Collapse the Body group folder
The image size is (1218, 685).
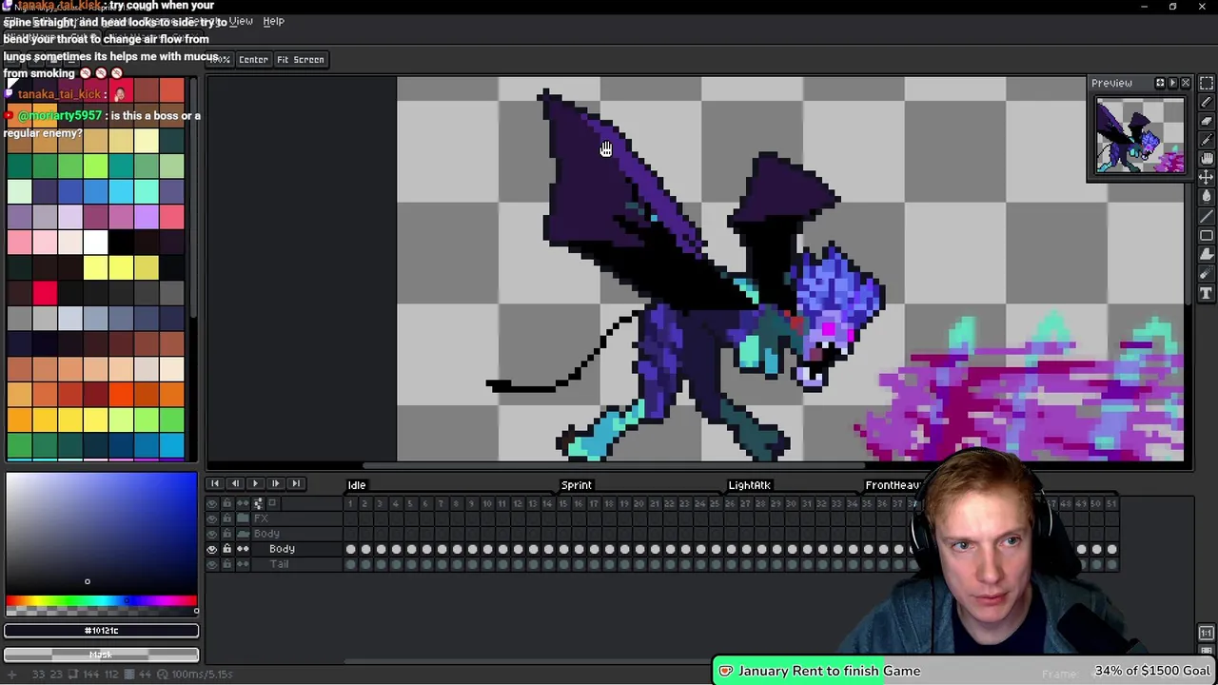243,534
